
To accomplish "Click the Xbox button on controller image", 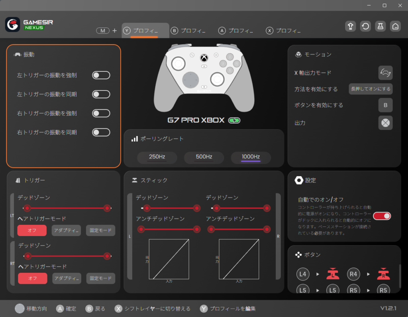I will click(204, 58).
